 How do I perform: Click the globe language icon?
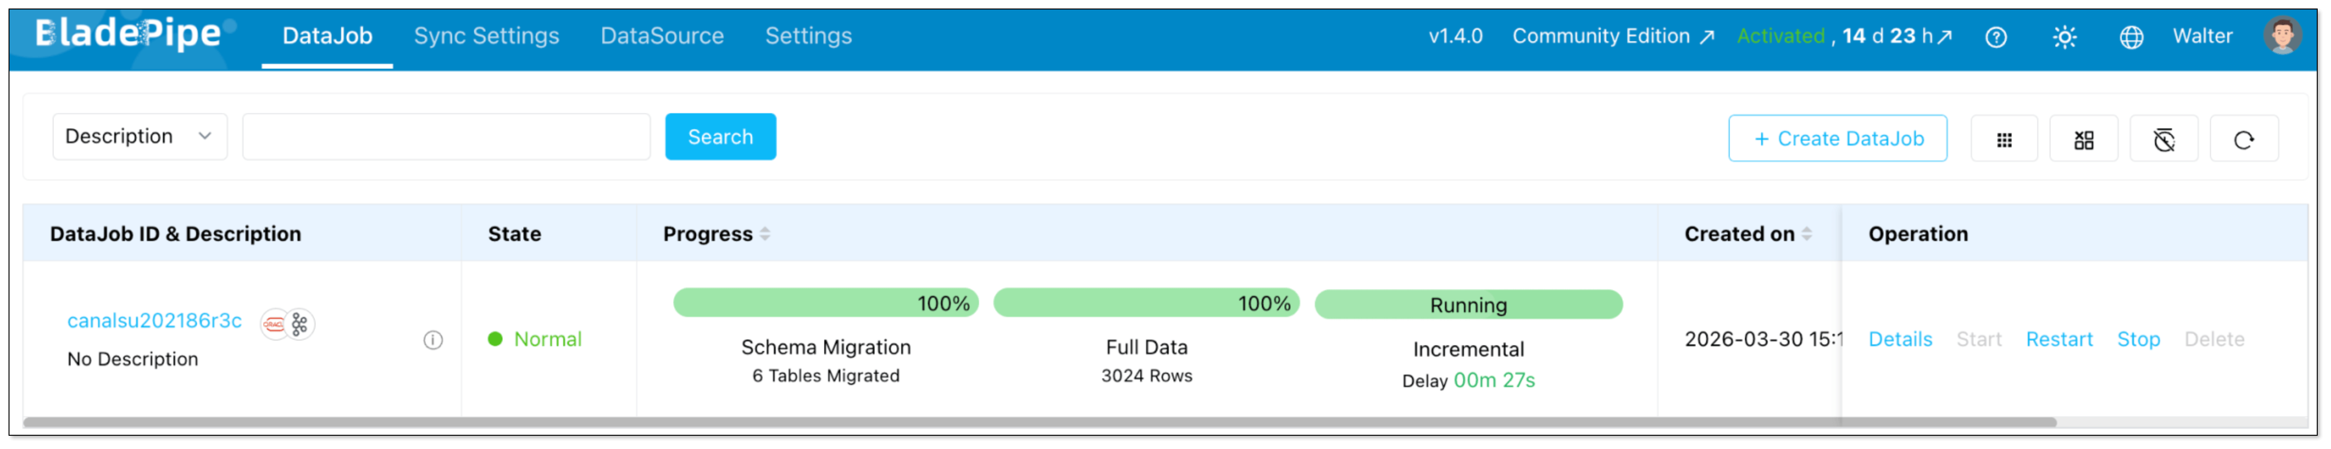[x=2131, y=37]
